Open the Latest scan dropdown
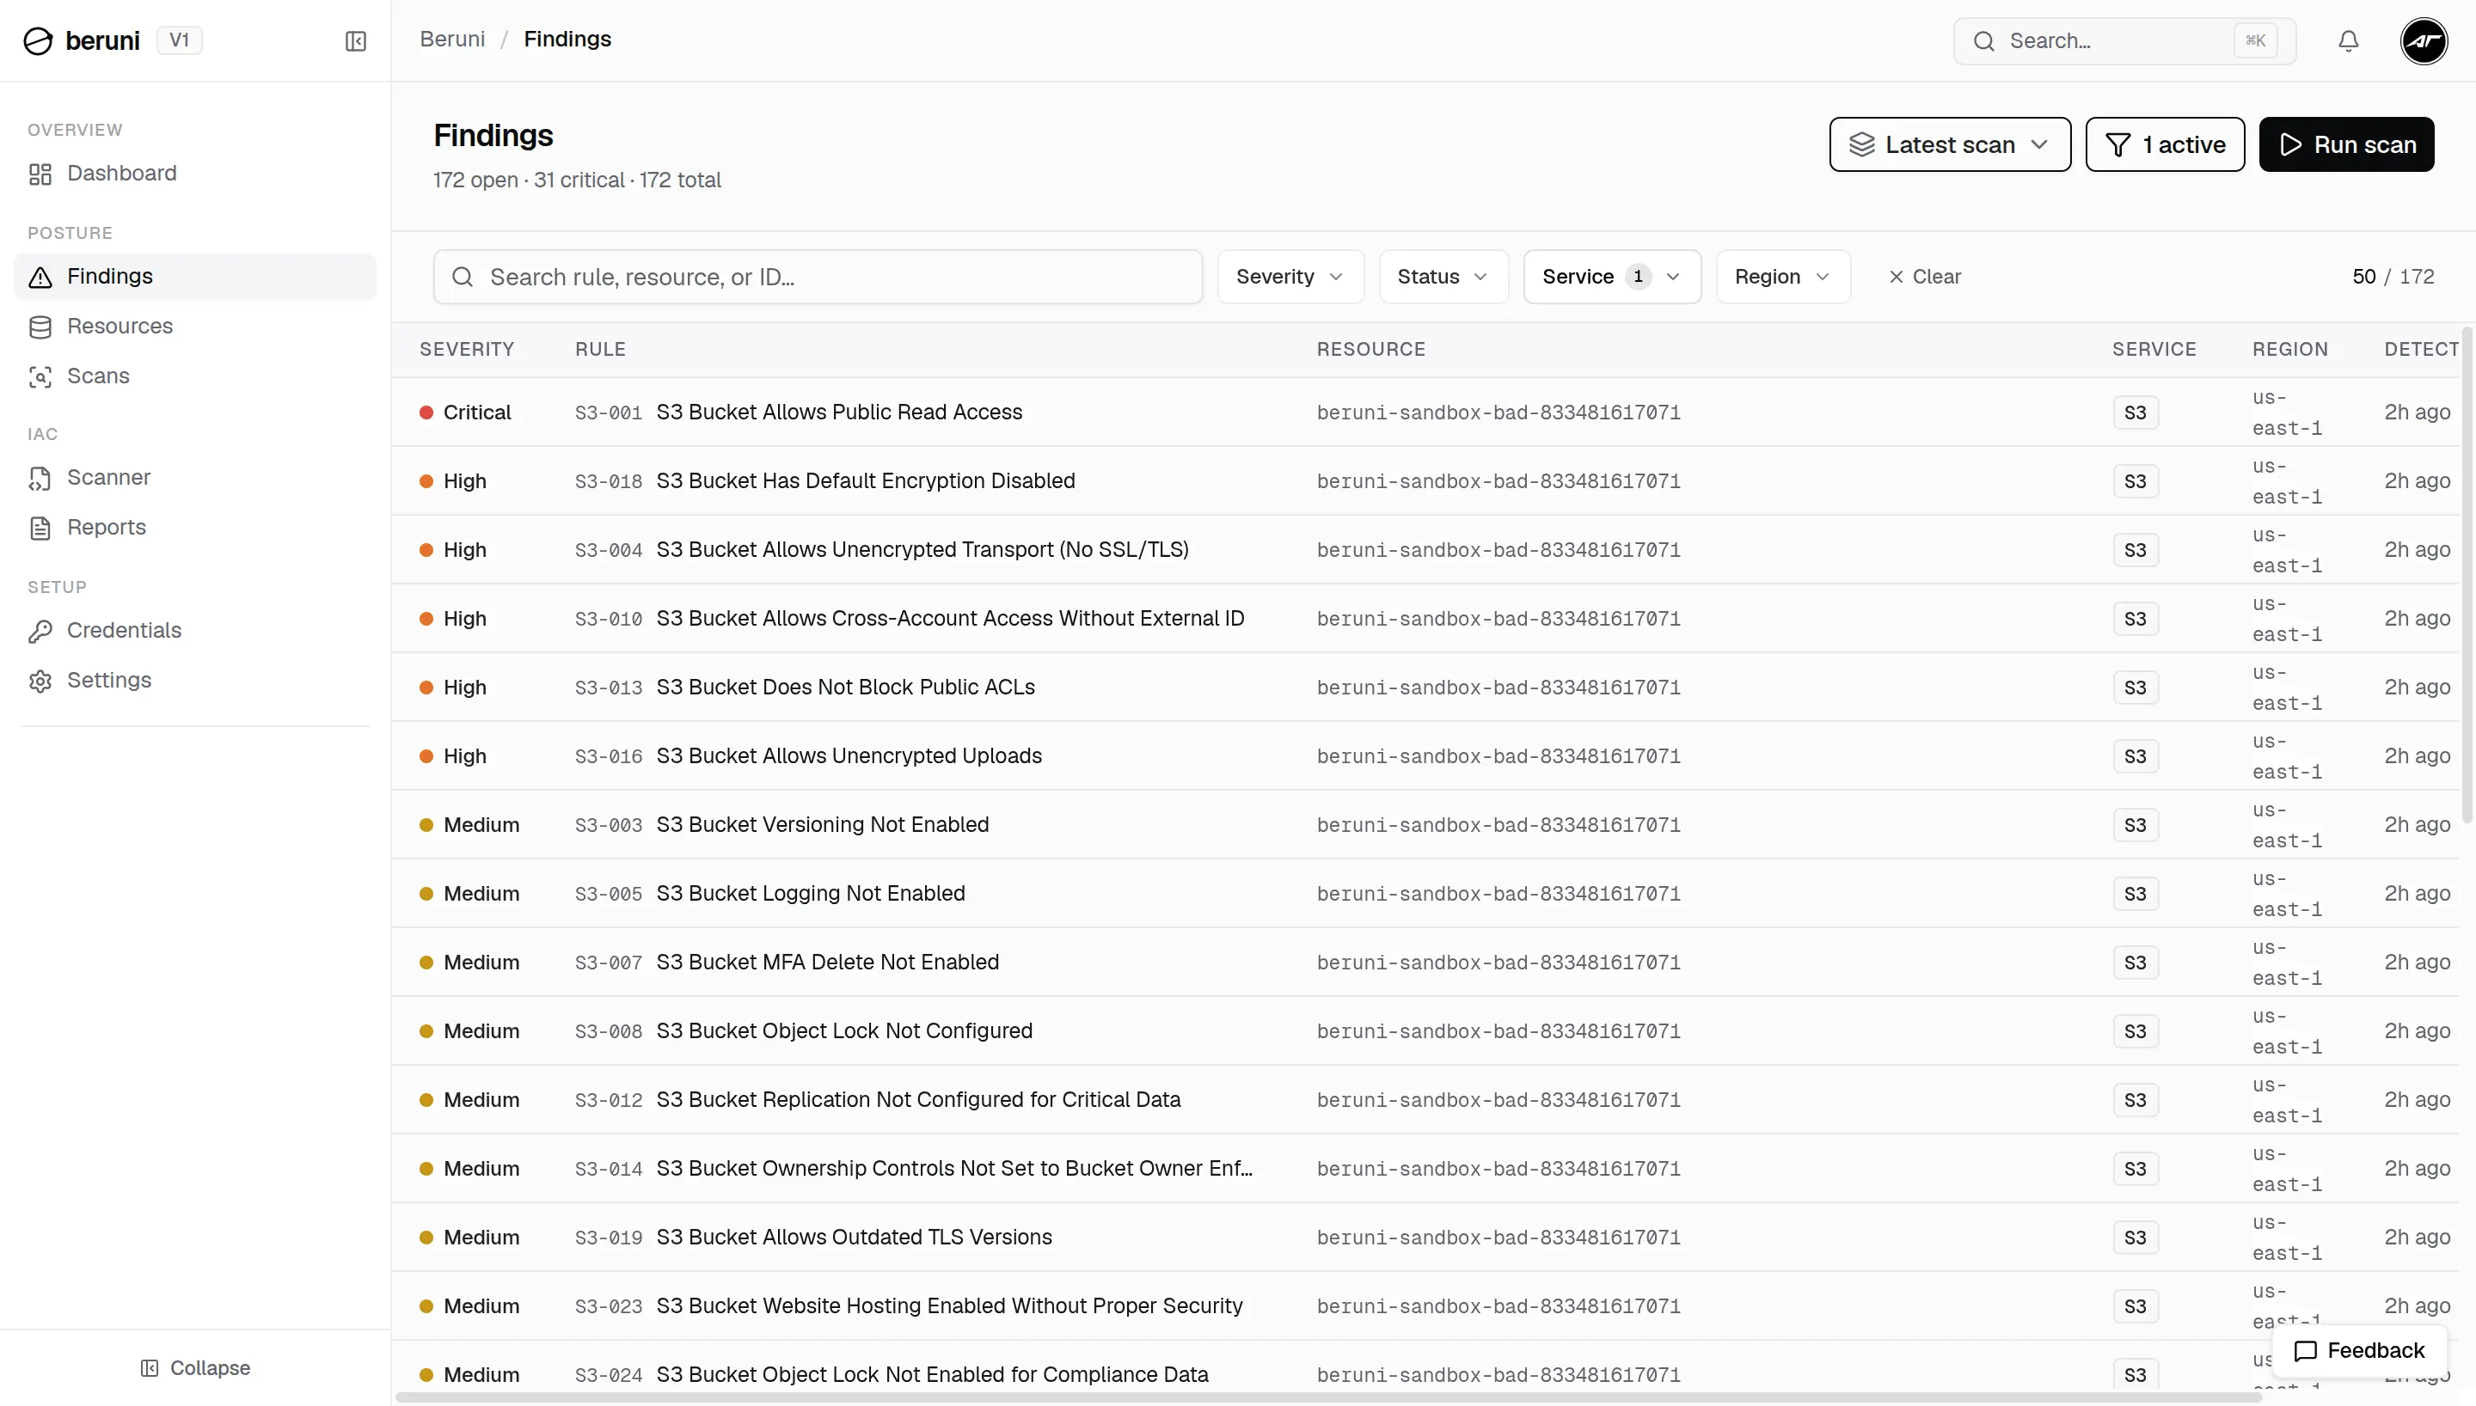2476x1406 pixels. click(1950, 145)
